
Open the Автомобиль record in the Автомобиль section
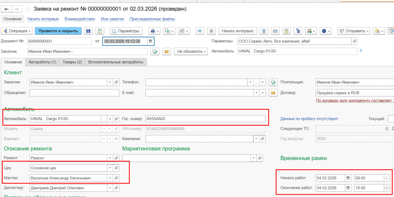point(116,119)
